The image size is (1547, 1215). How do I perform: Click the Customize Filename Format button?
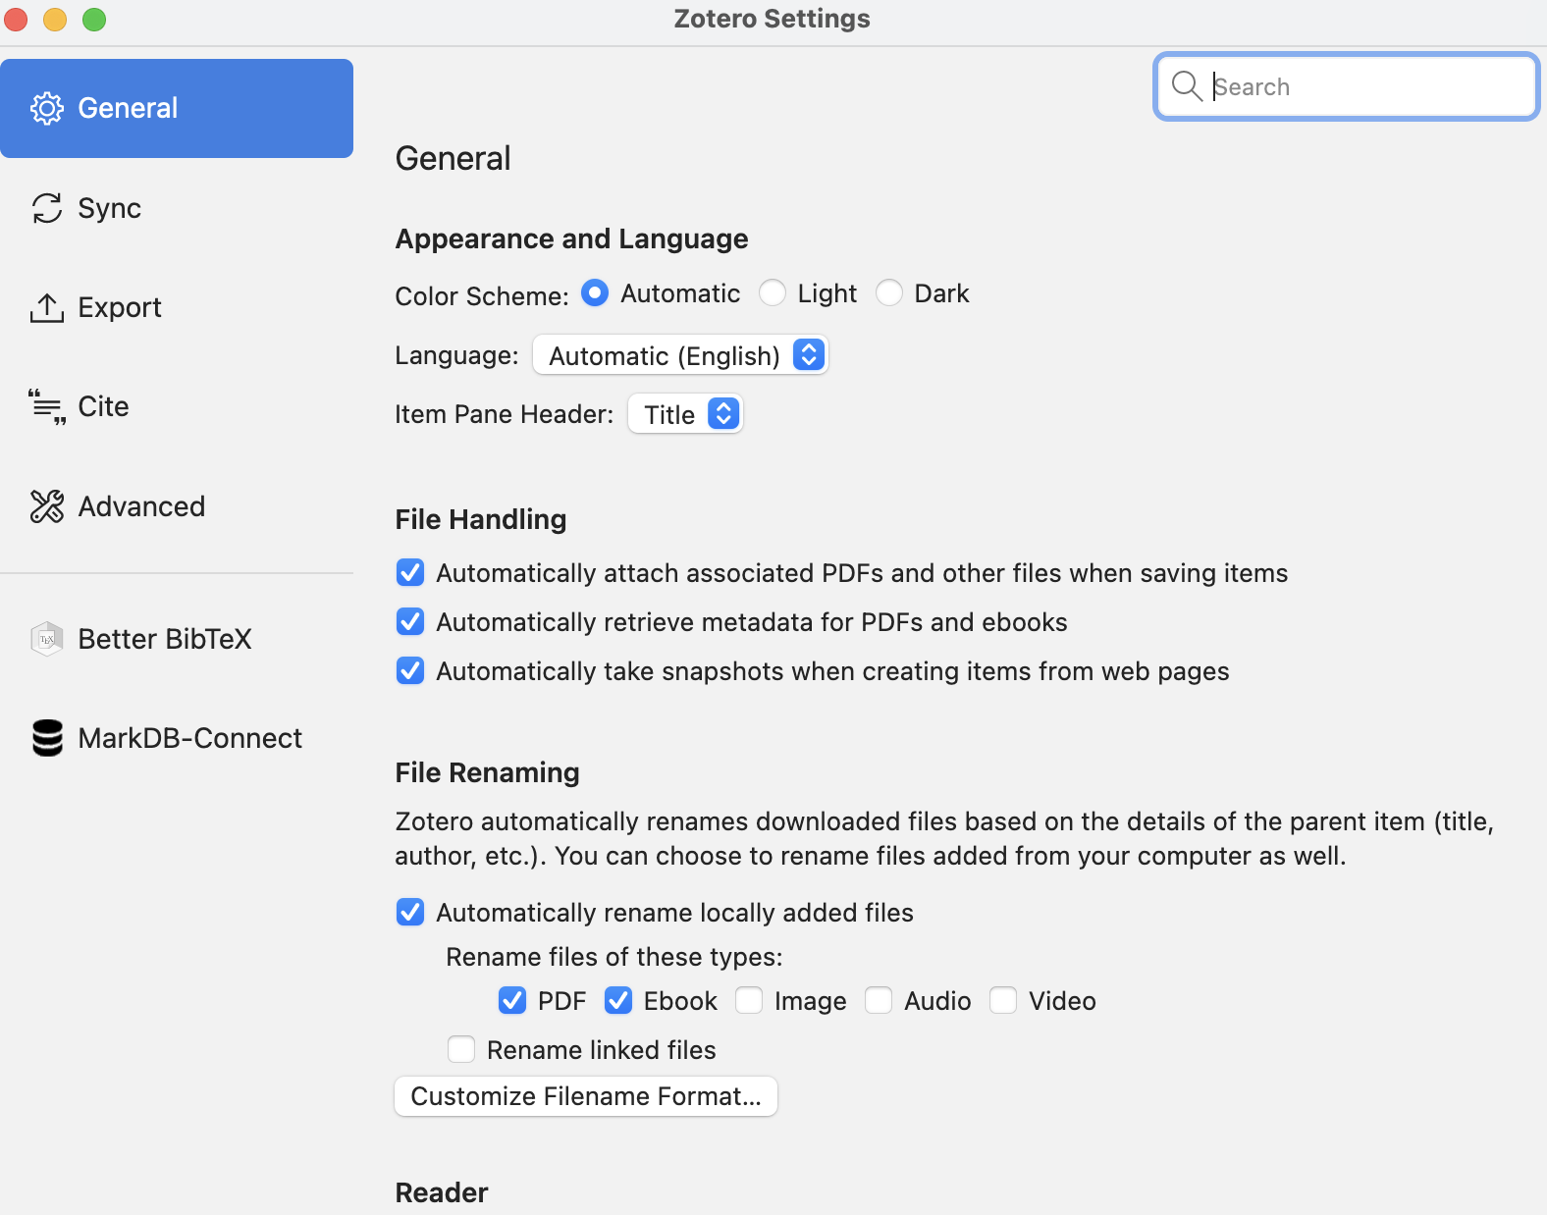pos(586,1096)
